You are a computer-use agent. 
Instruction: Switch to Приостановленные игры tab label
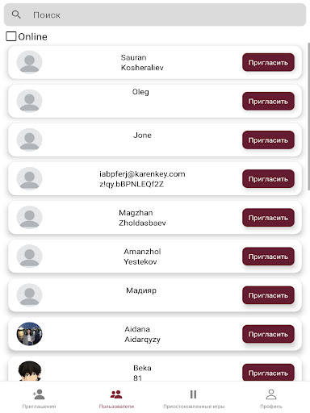click(x=194, y=407)
